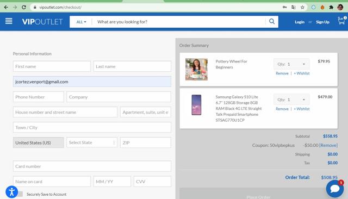Click the $479.00 price of Samsung phone
Viewport: 348px width, 199px height.
325,97
